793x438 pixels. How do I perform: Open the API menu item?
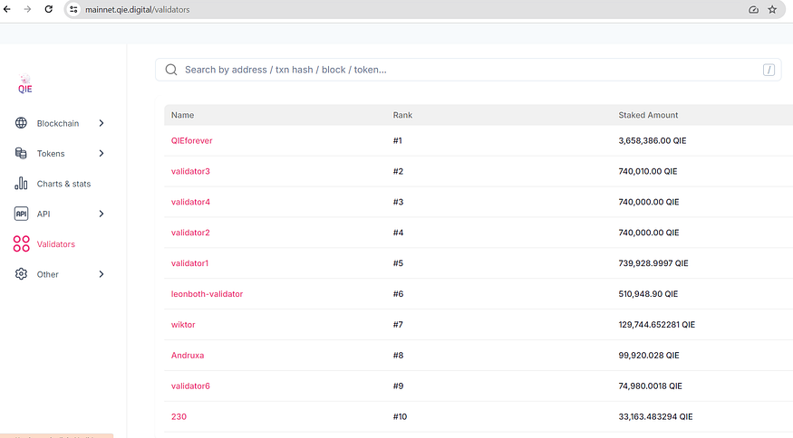click(44, 214)
